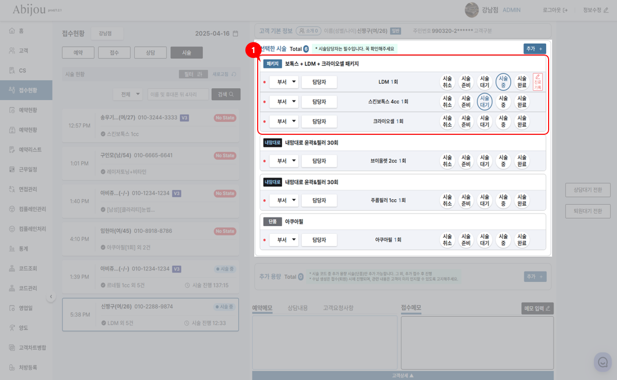Set 스킨보톡스 4cc to 시술중
This screenshot has height=380, width=617.
tap(504, 102)
